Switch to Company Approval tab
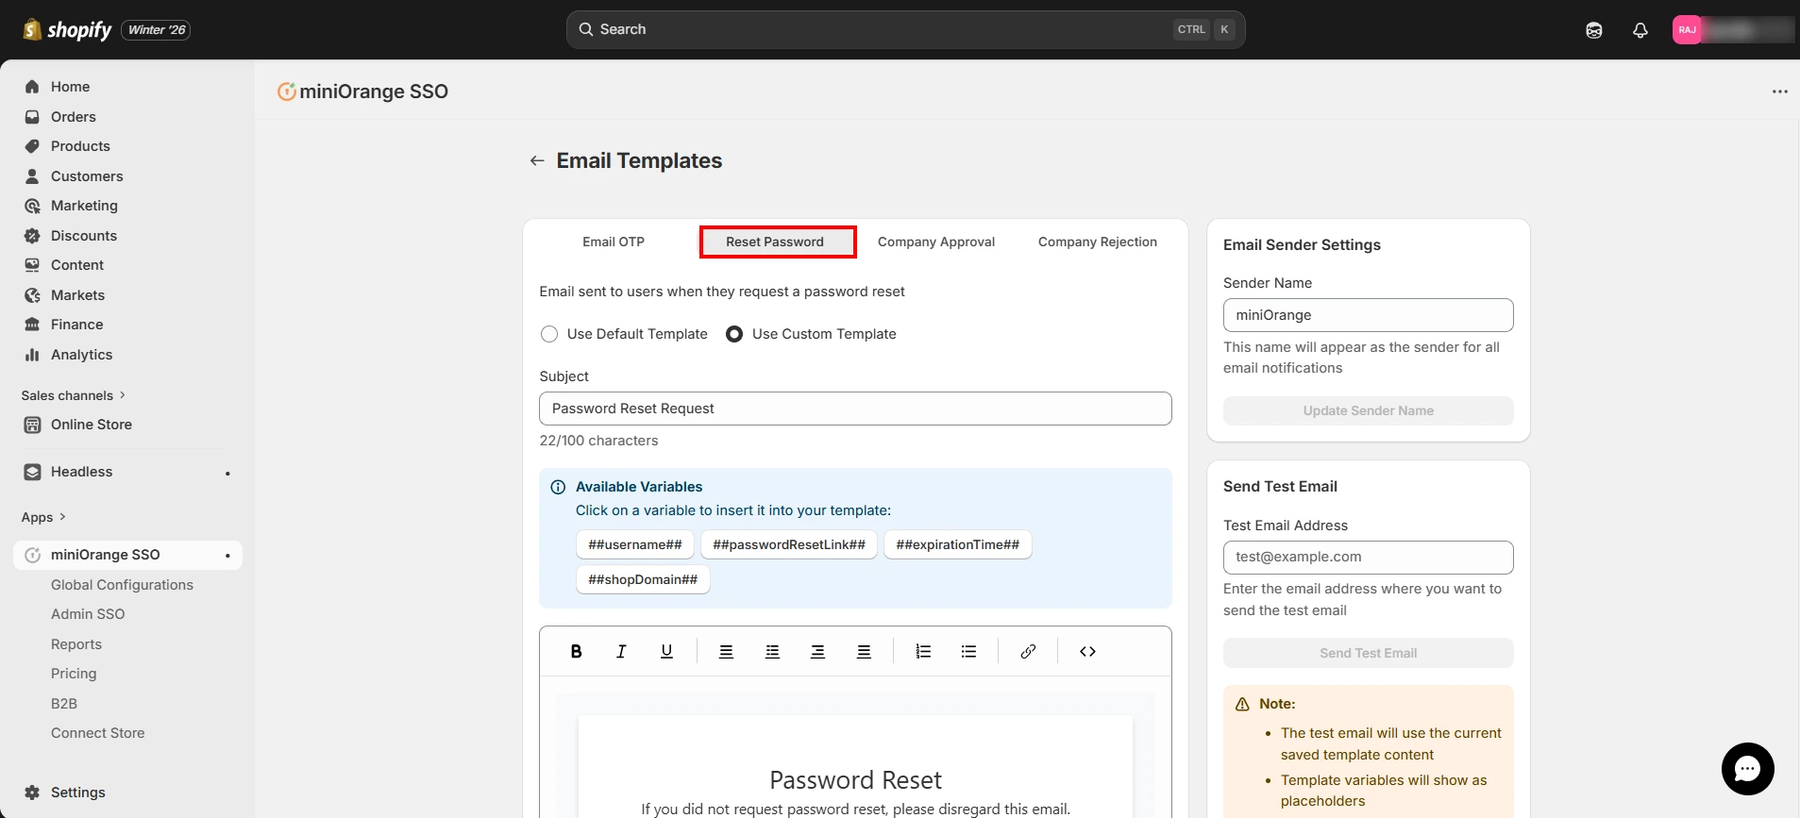This screenshot has height=818, width=1800. pyautogui.click(x=936, y=242)
